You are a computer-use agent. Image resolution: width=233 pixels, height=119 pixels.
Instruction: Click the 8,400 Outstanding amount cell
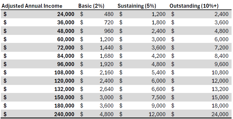click(x=221, y=56)
